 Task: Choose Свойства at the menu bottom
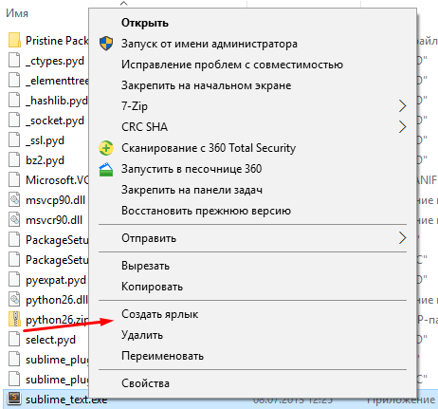(x=145, y=383)
